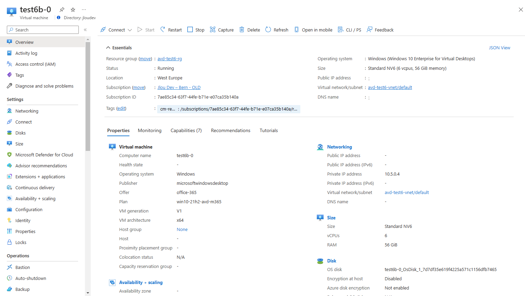The width and height of the screenshot is (525, 296).
Task: Click the Disks sidebar icon
Action: click(10, 133)
